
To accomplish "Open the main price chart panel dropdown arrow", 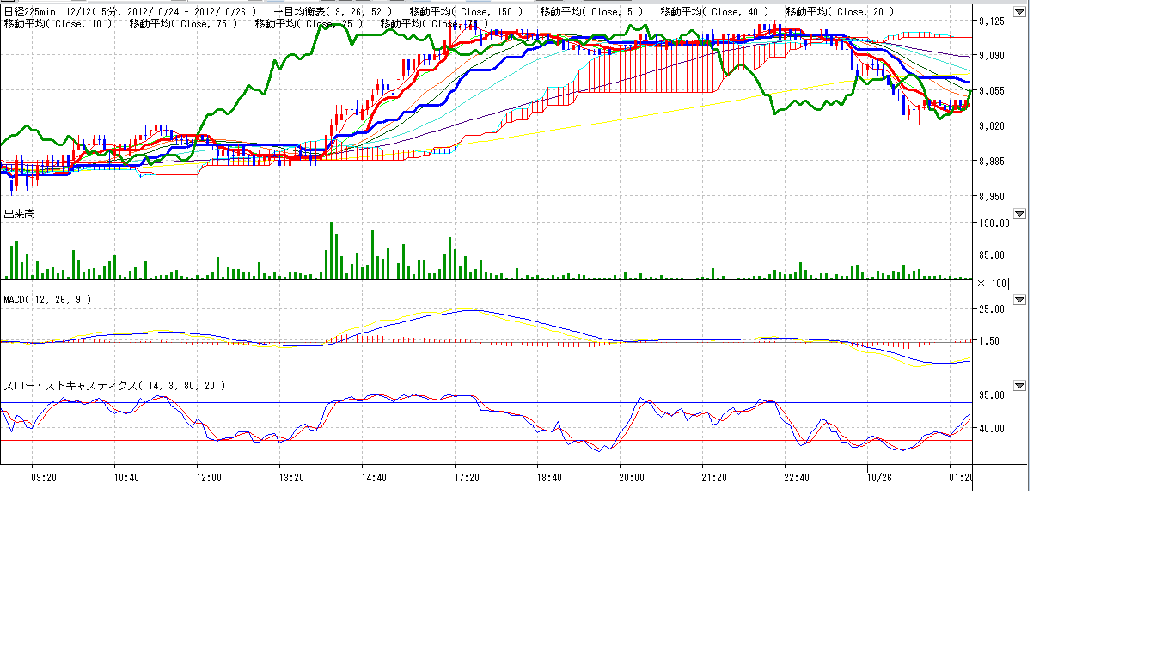I will (x=1019, y=12).
